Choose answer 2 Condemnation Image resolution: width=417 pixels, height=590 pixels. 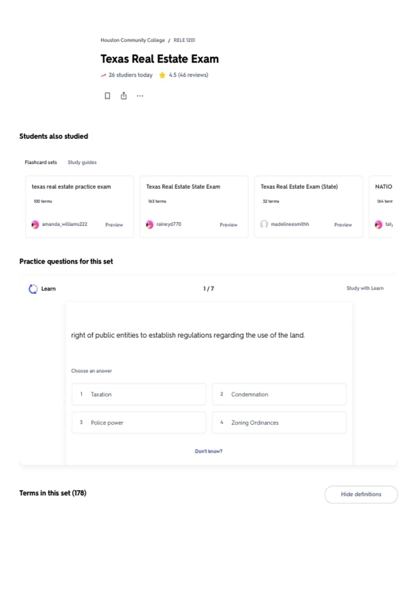(x=279, y=394)
